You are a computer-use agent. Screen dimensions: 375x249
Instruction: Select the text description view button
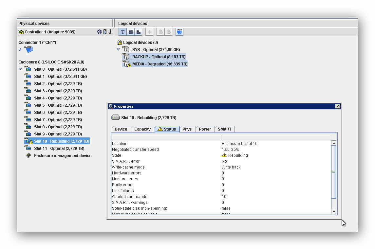coord(122,32)
